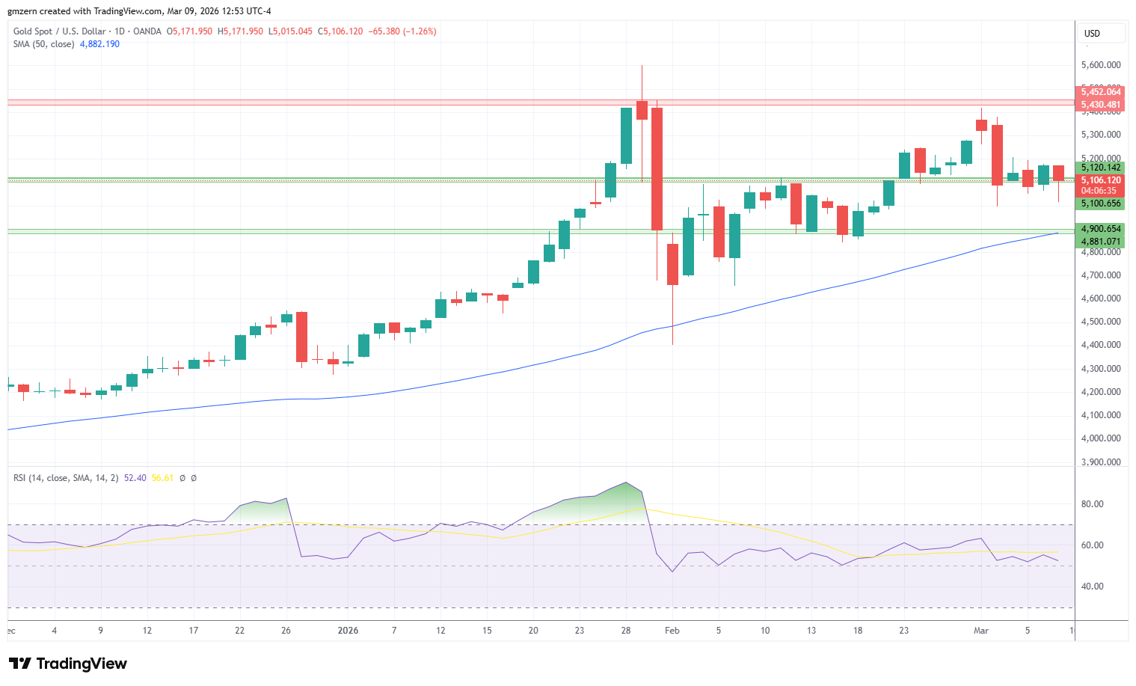Screen dimensions: 1136x686
Task: Click the green 4,881.071 price label
Action: tap(1101, 242)
